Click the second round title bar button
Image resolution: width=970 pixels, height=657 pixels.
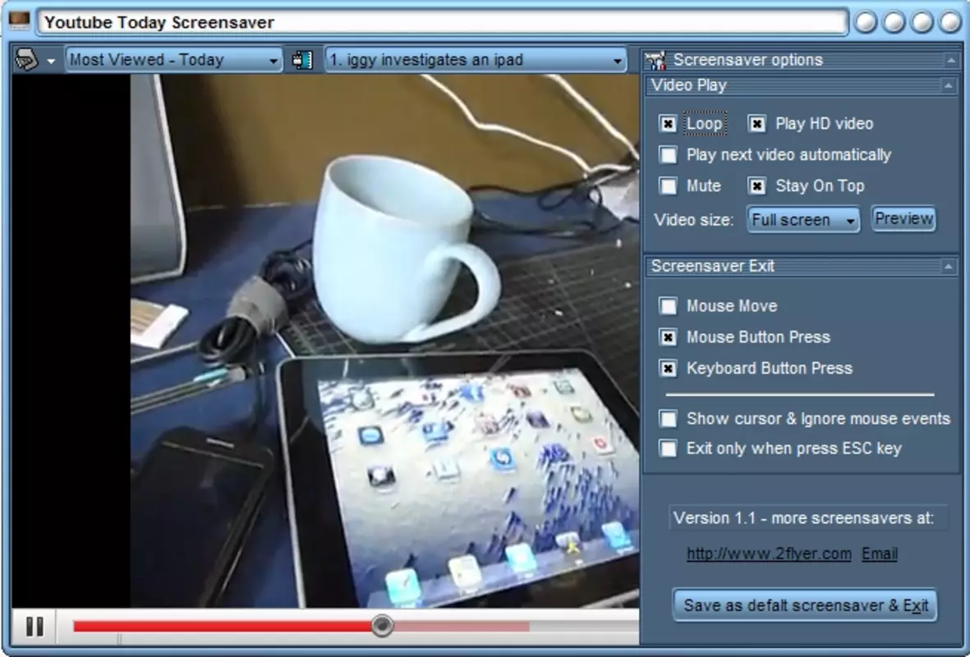point(894,22)
